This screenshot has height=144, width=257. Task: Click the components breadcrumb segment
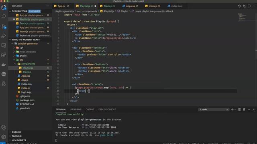tap(90, 11)
